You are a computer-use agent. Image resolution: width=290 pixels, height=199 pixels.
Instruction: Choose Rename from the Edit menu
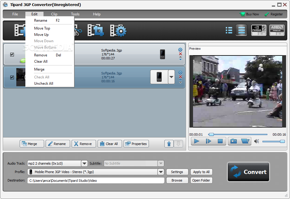click(x=50, y=21)
